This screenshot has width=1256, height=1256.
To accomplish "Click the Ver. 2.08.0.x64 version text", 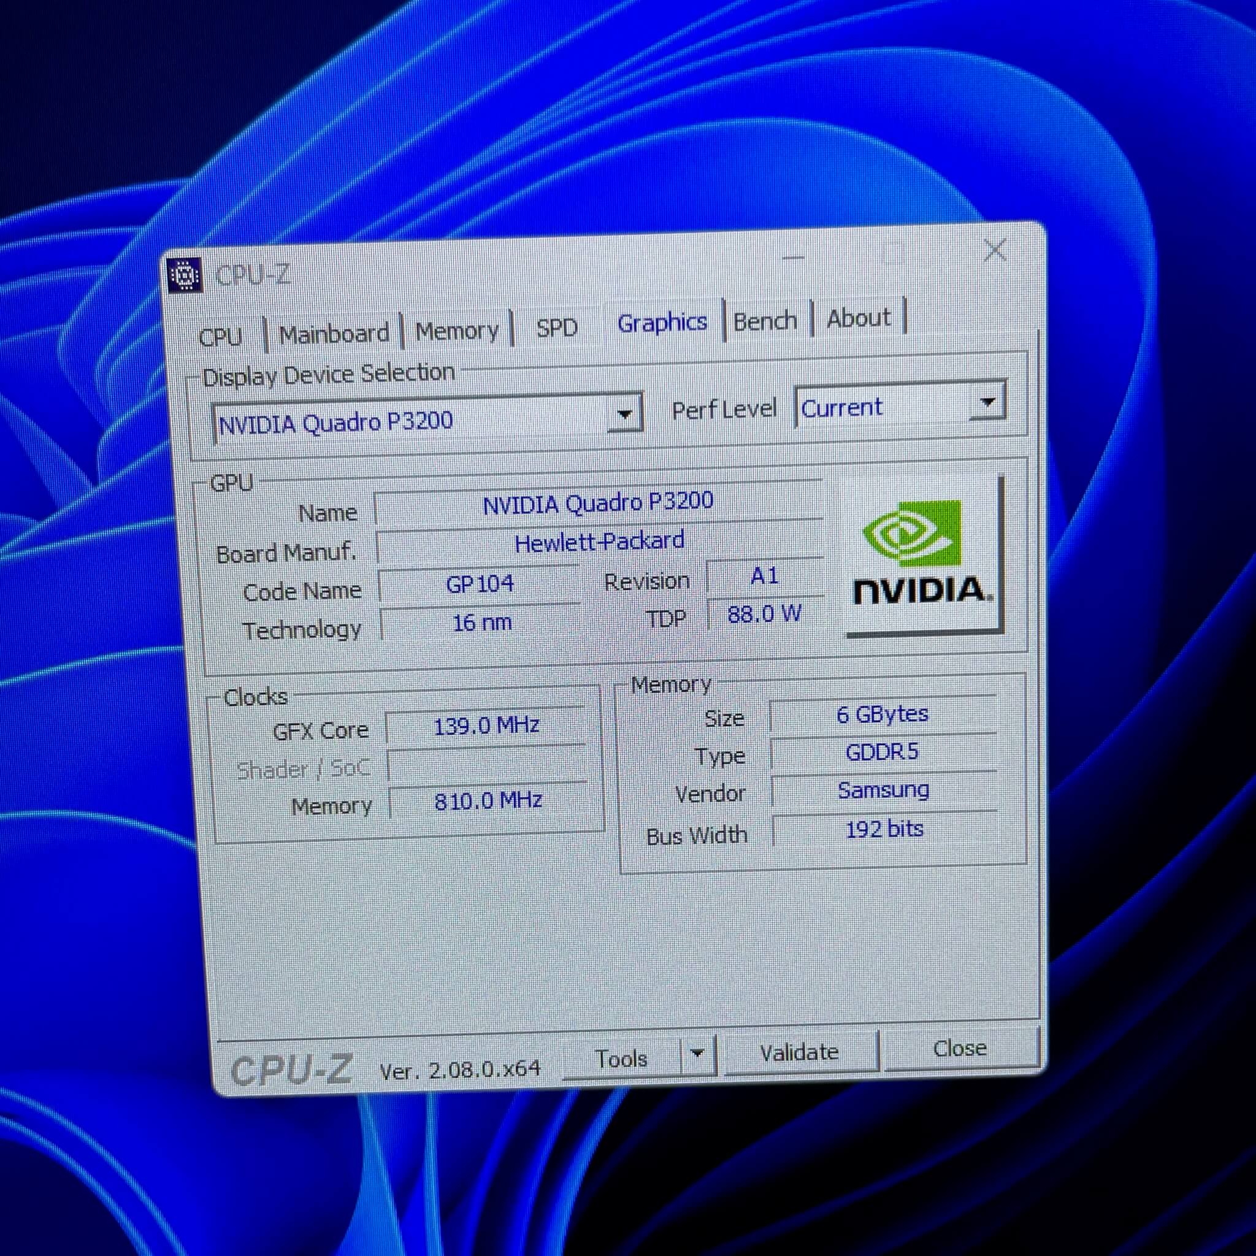I will pyautogui.click(x=459, y=1069).
